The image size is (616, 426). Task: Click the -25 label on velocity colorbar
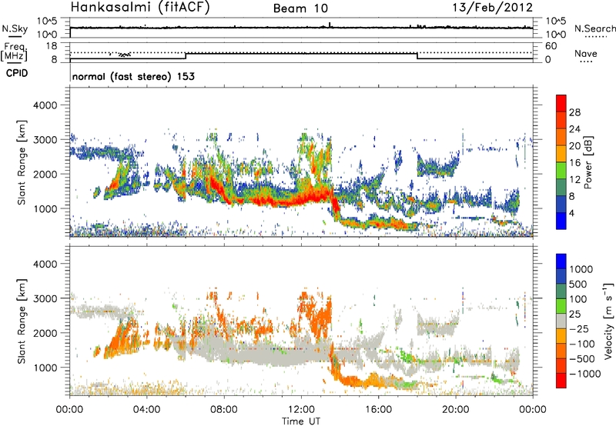pyautogui.click(x=579, y=328)
